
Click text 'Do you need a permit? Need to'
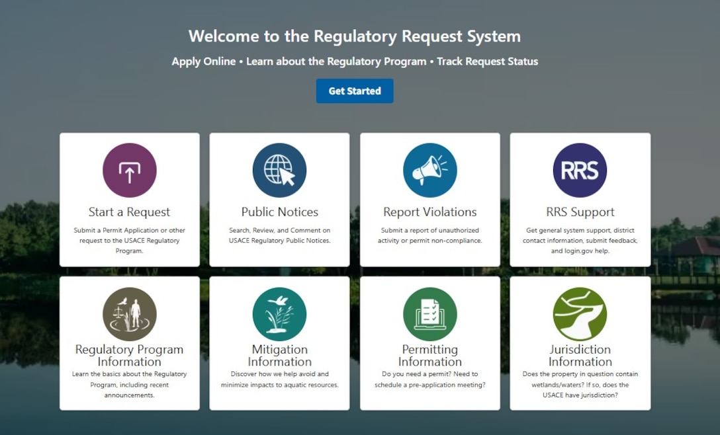tap(429, 374)
